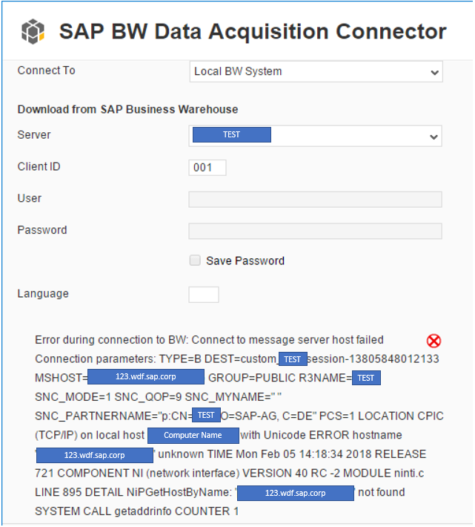Click the Download from SAP Business Warehouse heading
This screenshot has height=527, width=475.
(127, 110)
